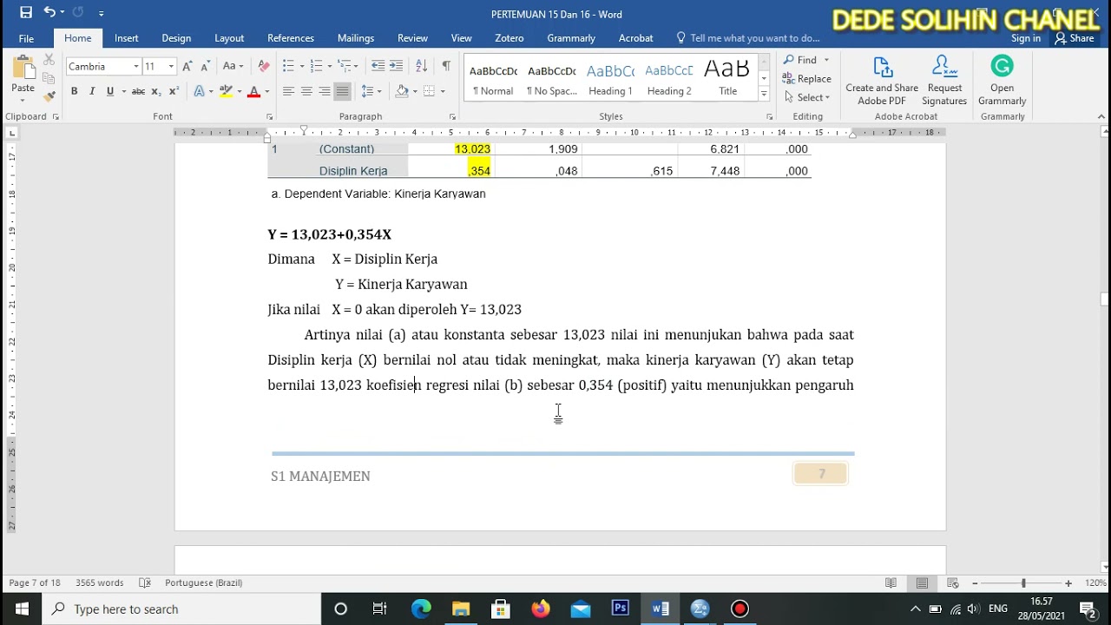Apply the Heading 1 style
Viewport: 1111px width, 625px height.
[610, 77]
